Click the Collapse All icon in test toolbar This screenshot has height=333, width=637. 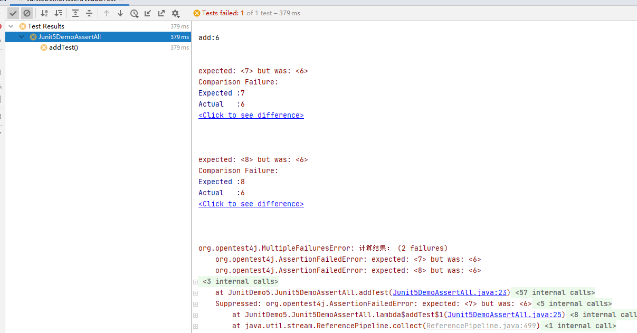pos(89,13)
